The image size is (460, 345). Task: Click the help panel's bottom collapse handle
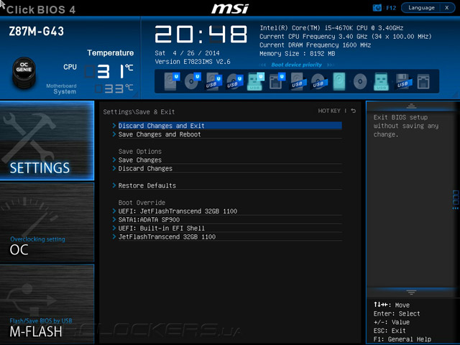[411, 293]
